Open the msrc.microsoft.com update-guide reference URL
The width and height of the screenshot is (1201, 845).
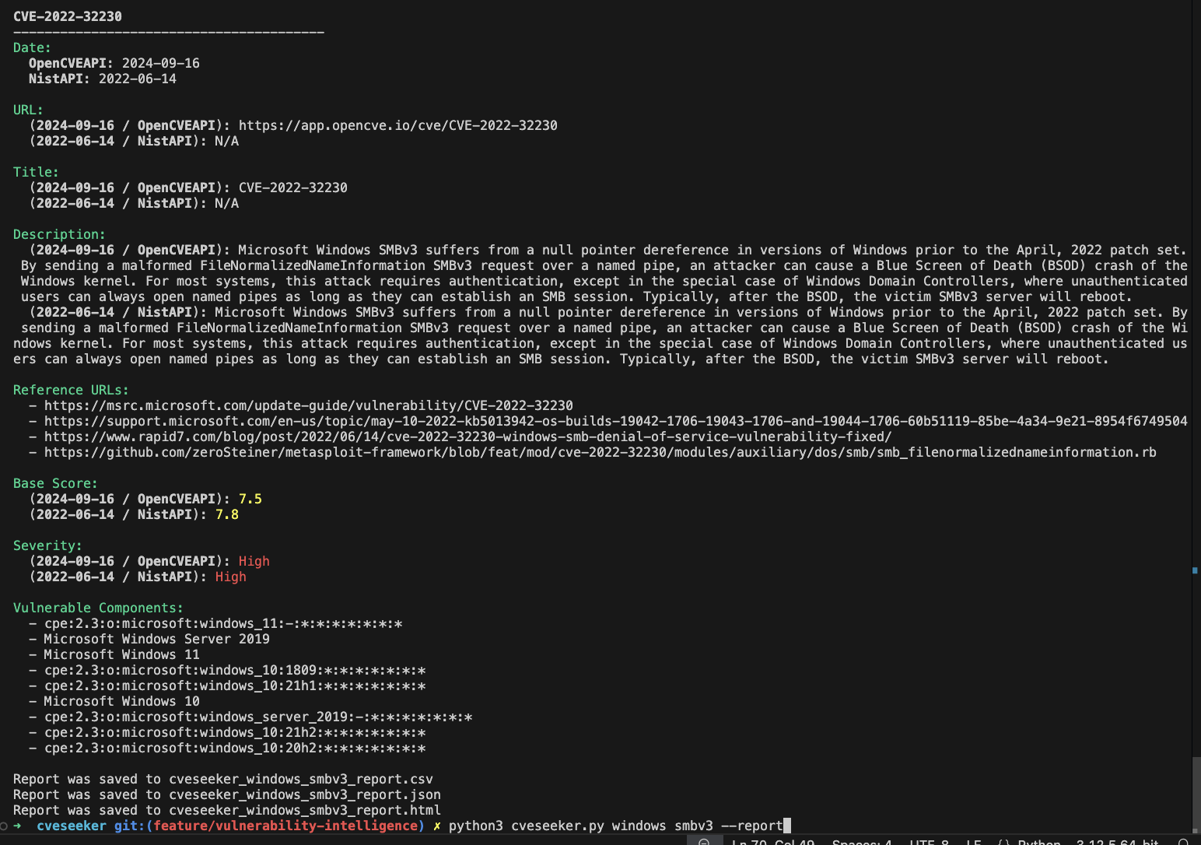tap(308, 405)
